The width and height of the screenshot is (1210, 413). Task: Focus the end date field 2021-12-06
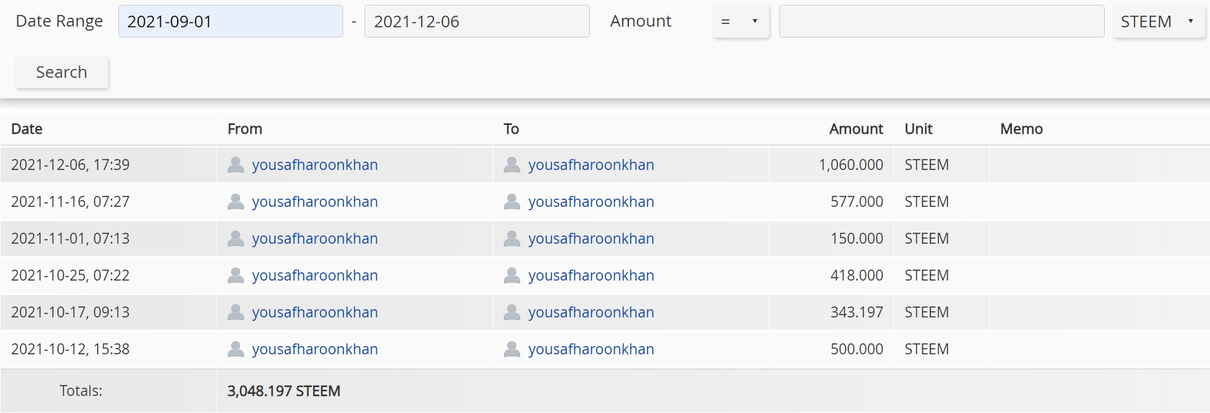click(x=477, y=21)
